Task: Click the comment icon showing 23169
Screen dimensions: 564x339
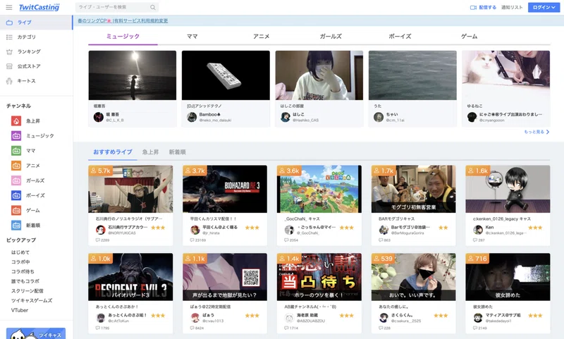Action: pyautogui.click(x=192, y=240)
